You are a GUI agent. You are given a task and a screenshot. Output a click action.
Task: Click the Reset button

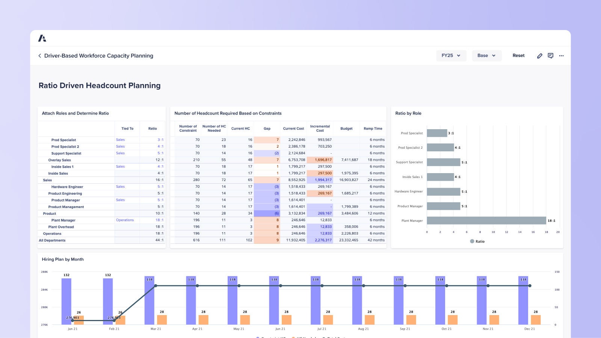518,55
